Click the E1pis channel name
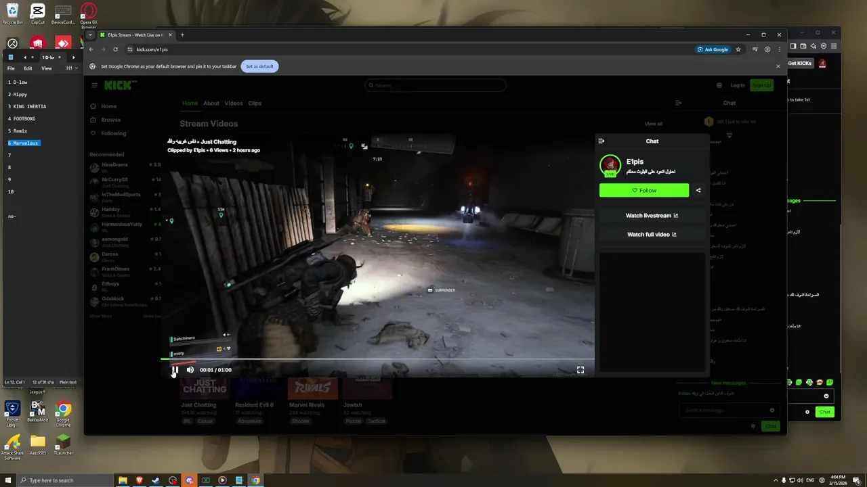 pyautogui.click(x=635, y=162)
